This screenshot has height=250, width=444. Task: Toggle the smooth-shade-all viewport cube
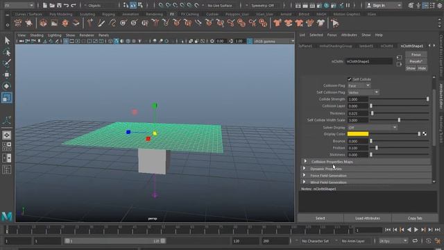tap(117, 42)
